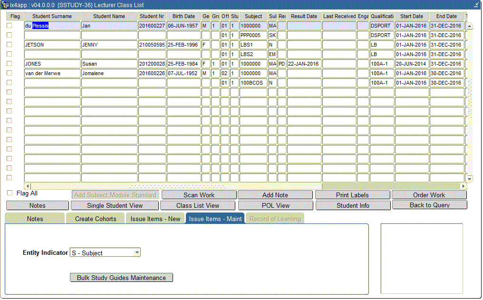Image resolution: width=483 pixels, height=300 pixels.
Task: Click the JETSON student surname field
Action: click(52, 45)
